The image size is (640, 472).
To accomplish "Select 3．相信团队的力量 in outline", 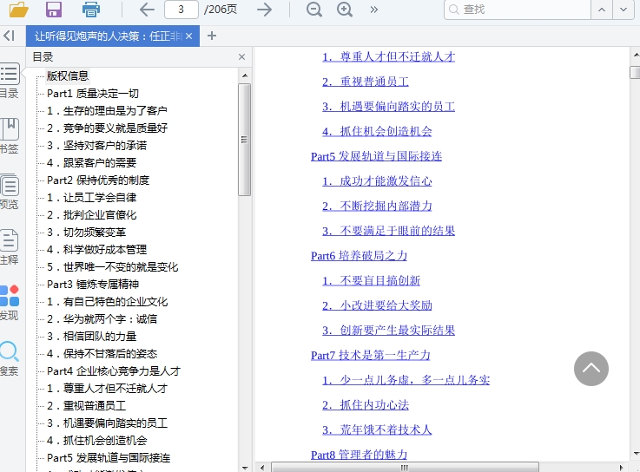I will tap(91, 336).
